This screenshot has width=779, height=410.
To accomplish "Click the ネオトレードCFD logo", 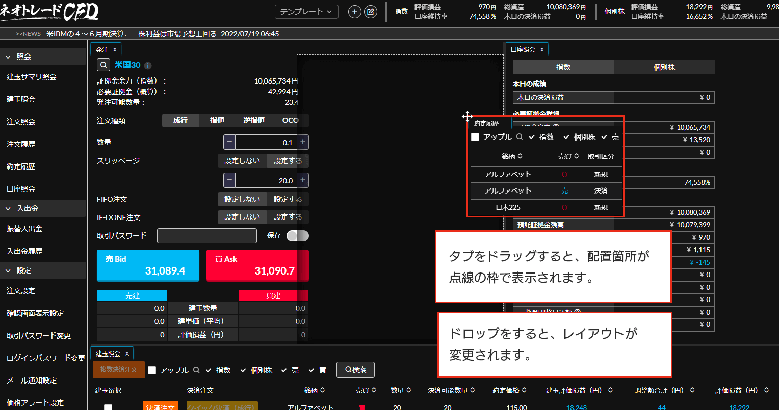I will pos(49,11).
